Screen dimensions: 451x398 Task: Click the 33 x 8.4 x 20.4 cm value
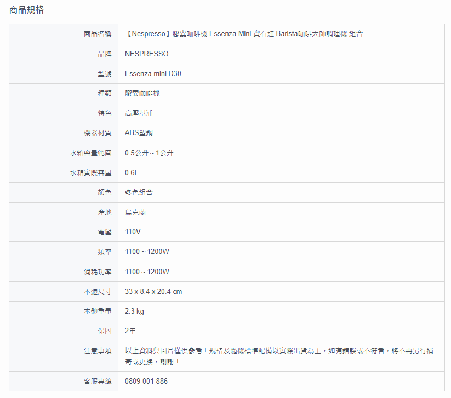click(153, 292)
